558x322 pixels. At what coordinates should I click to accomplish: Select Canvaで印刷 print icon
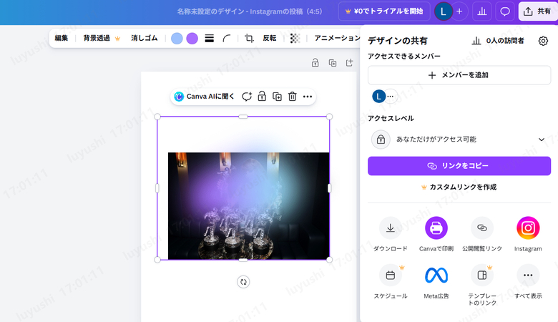tap(436, 228)
